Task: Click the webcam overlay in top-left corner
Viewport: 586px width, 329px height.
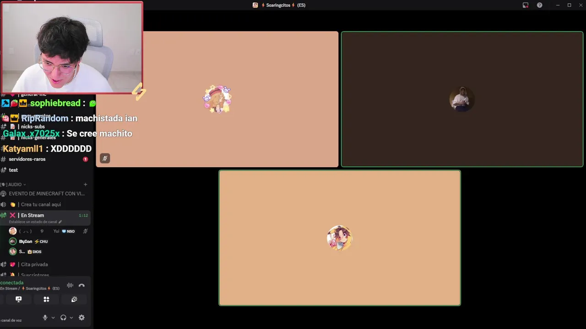Action: [71, 48]
